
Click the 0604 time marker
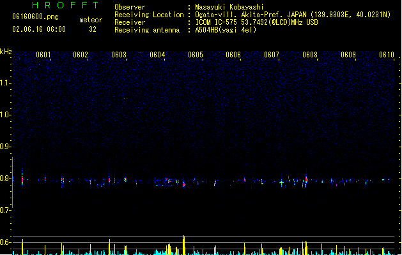click(x=157, y=55)
